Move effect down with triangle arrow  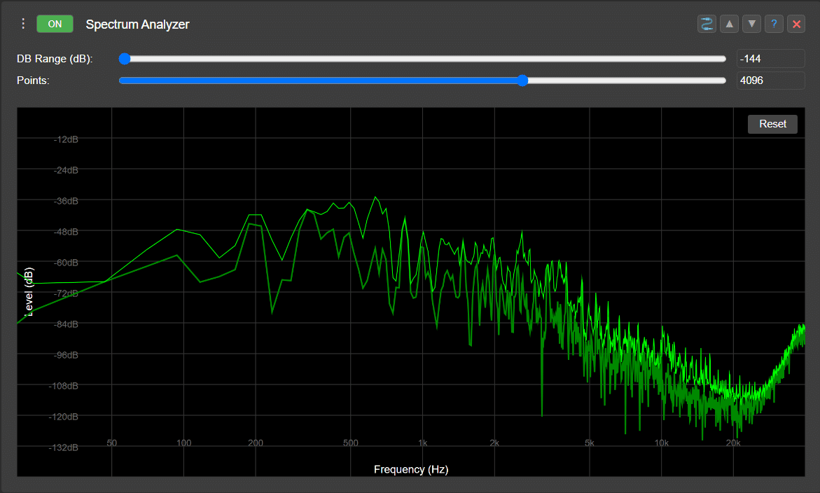(751, 24)
